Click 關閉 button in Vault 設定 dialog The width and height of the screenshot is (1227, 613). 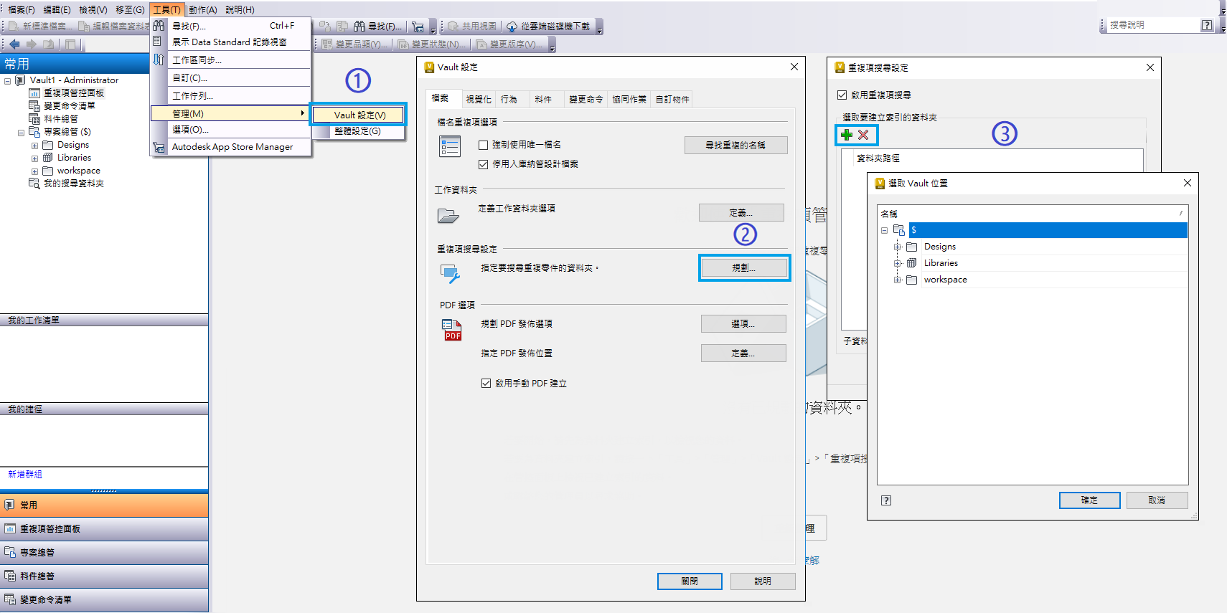coord(690,581)
